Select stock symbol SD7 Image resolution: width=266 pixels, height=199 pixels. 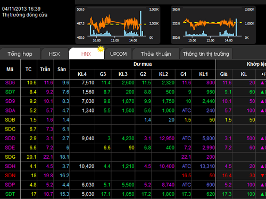click(10, 92)
